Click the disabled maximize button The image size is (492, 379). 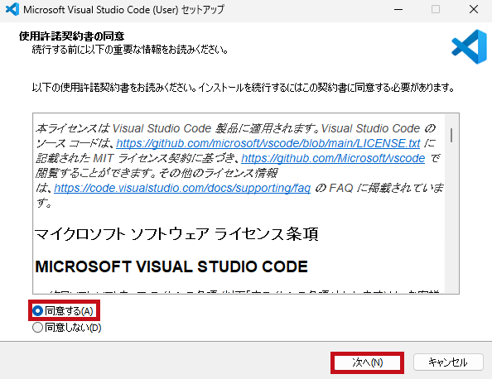coord(436,9)
